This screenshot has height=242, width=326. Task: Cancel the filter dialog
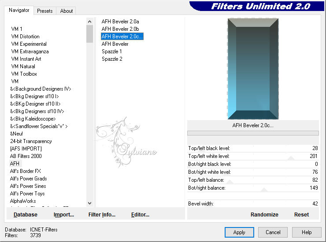(x=273, y=232)
